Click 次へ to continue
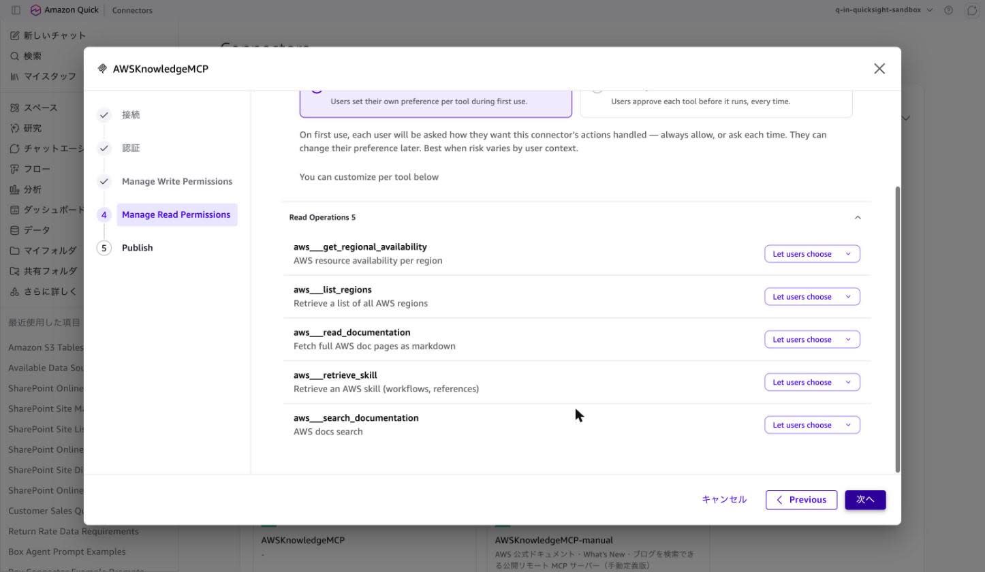Image resolution: width=985 pixels, height=572 pixels. (865, 500)
